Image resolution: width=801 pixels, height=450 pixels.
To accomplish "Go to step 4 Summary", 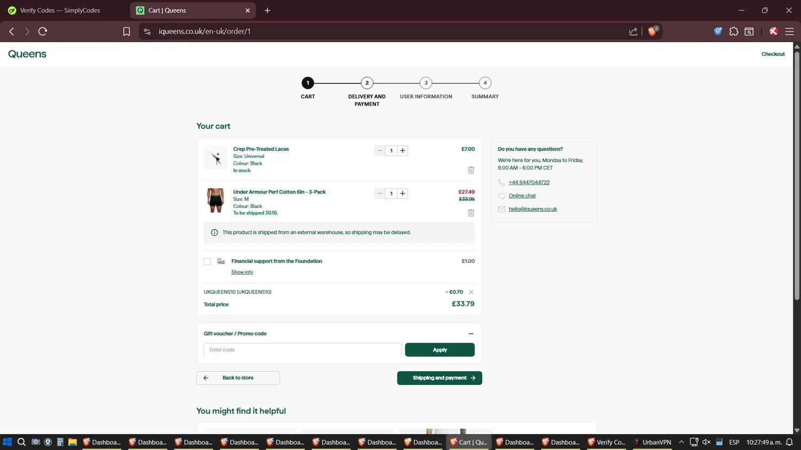I will [x=485, y=83].
